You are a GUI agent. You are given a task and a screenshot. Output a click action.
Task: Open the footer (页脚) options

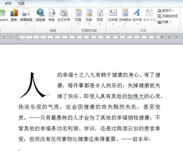click(x=89, y=16)
